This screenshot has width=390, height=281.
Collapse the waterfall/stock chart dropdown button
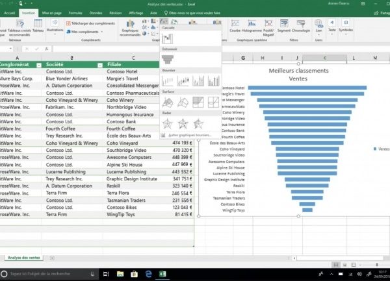tap(164, 21)
